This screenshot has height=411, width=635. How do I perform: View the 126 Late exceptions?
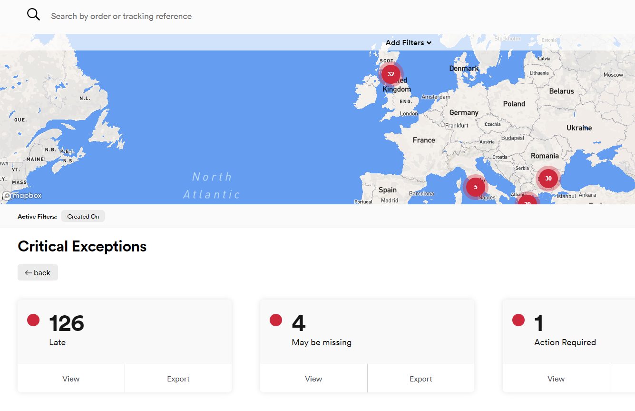(x=71, y=379)
